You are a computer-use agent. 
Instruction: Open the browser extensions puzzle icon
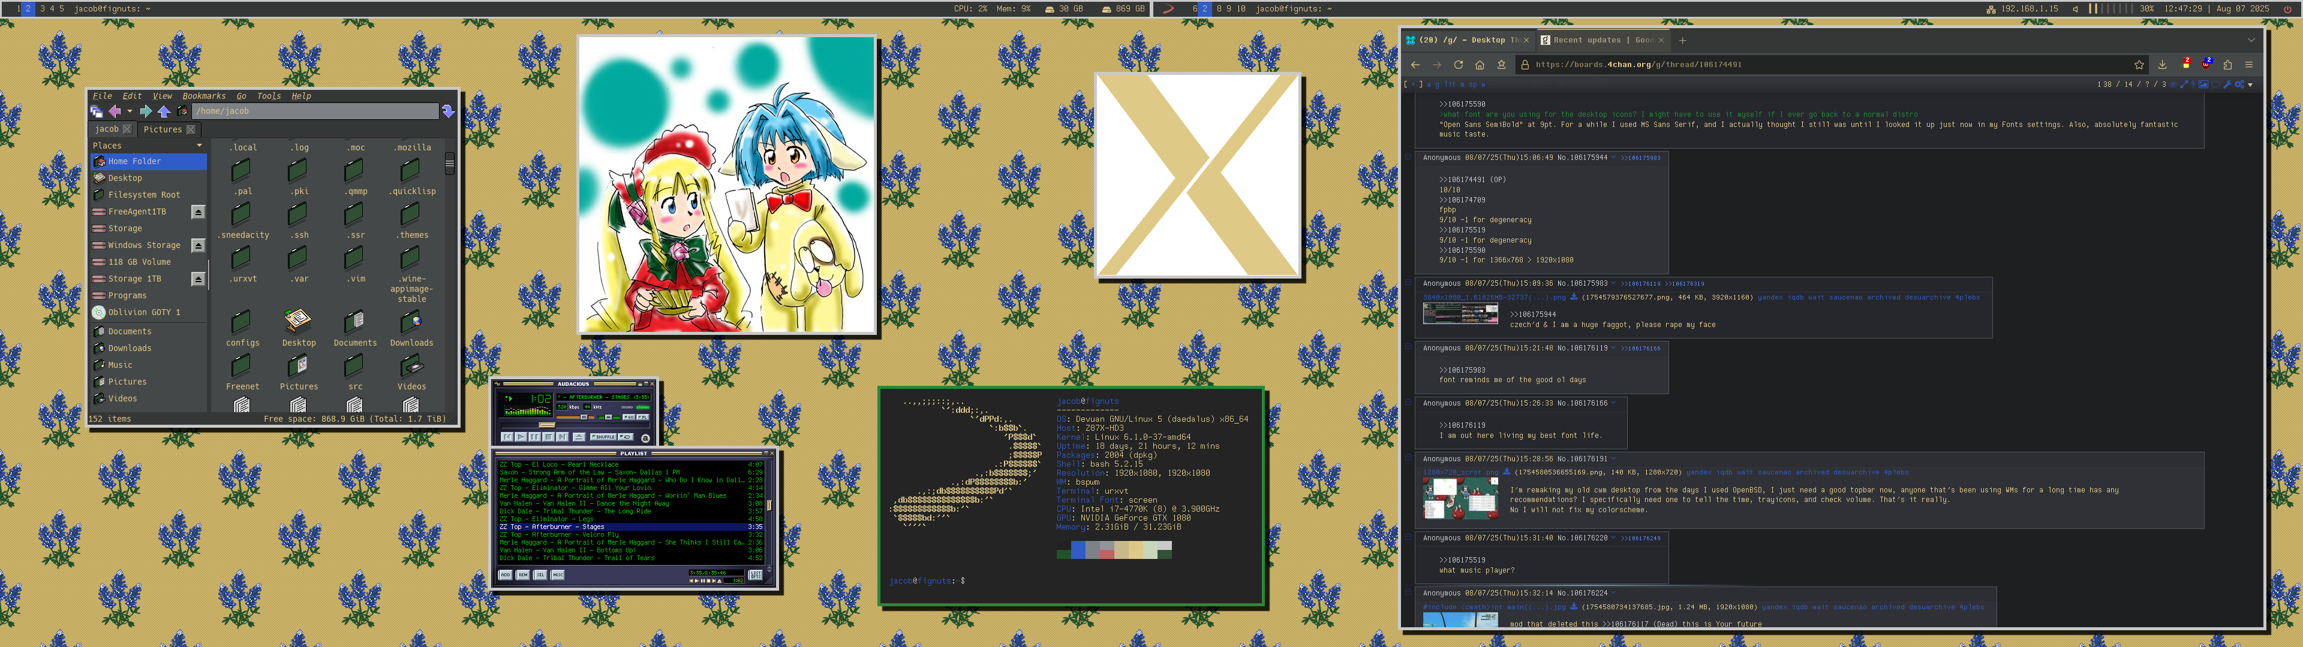(x=2228, y=65)
